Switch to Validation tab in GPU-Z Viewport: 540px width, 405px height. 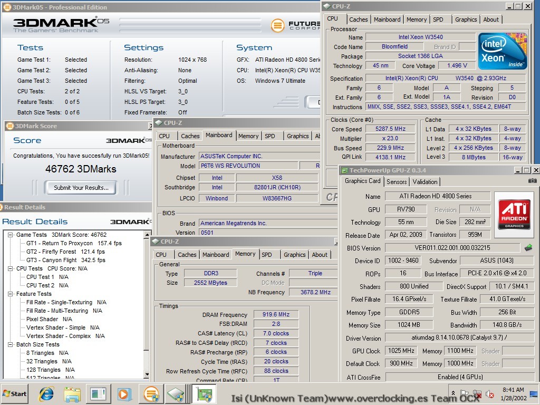point(425,182)
